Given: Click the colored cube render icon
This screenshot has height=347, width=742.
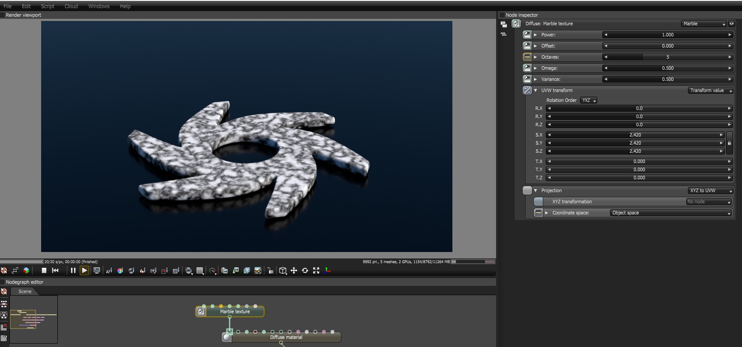Looking at the screenshot, I should 26,270.
